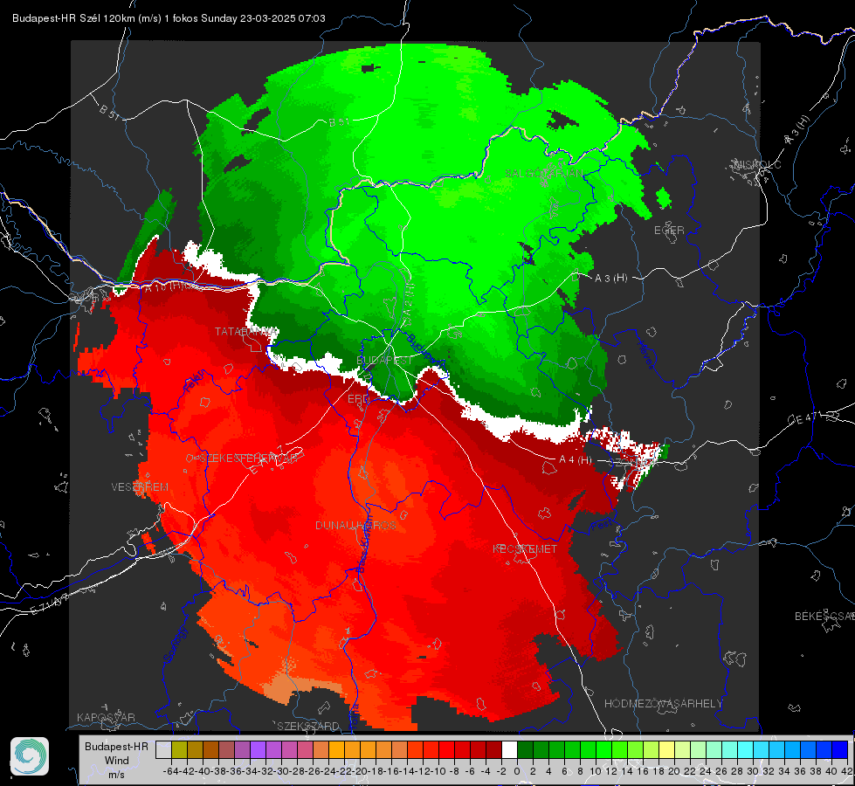Select the yellow swatch between 18 and 20
This screenshot has width=855, height=786.
[666, 750]
